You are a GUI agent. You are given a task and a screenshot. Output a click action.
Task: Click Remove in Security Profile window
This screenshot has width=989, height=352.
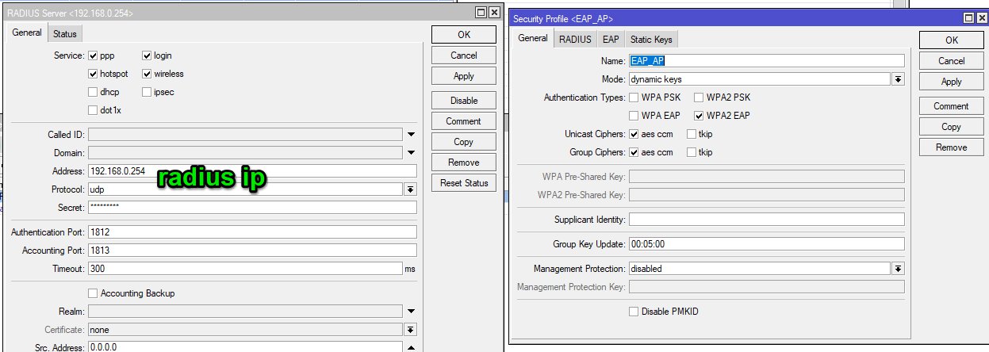(x=952, y=147)
